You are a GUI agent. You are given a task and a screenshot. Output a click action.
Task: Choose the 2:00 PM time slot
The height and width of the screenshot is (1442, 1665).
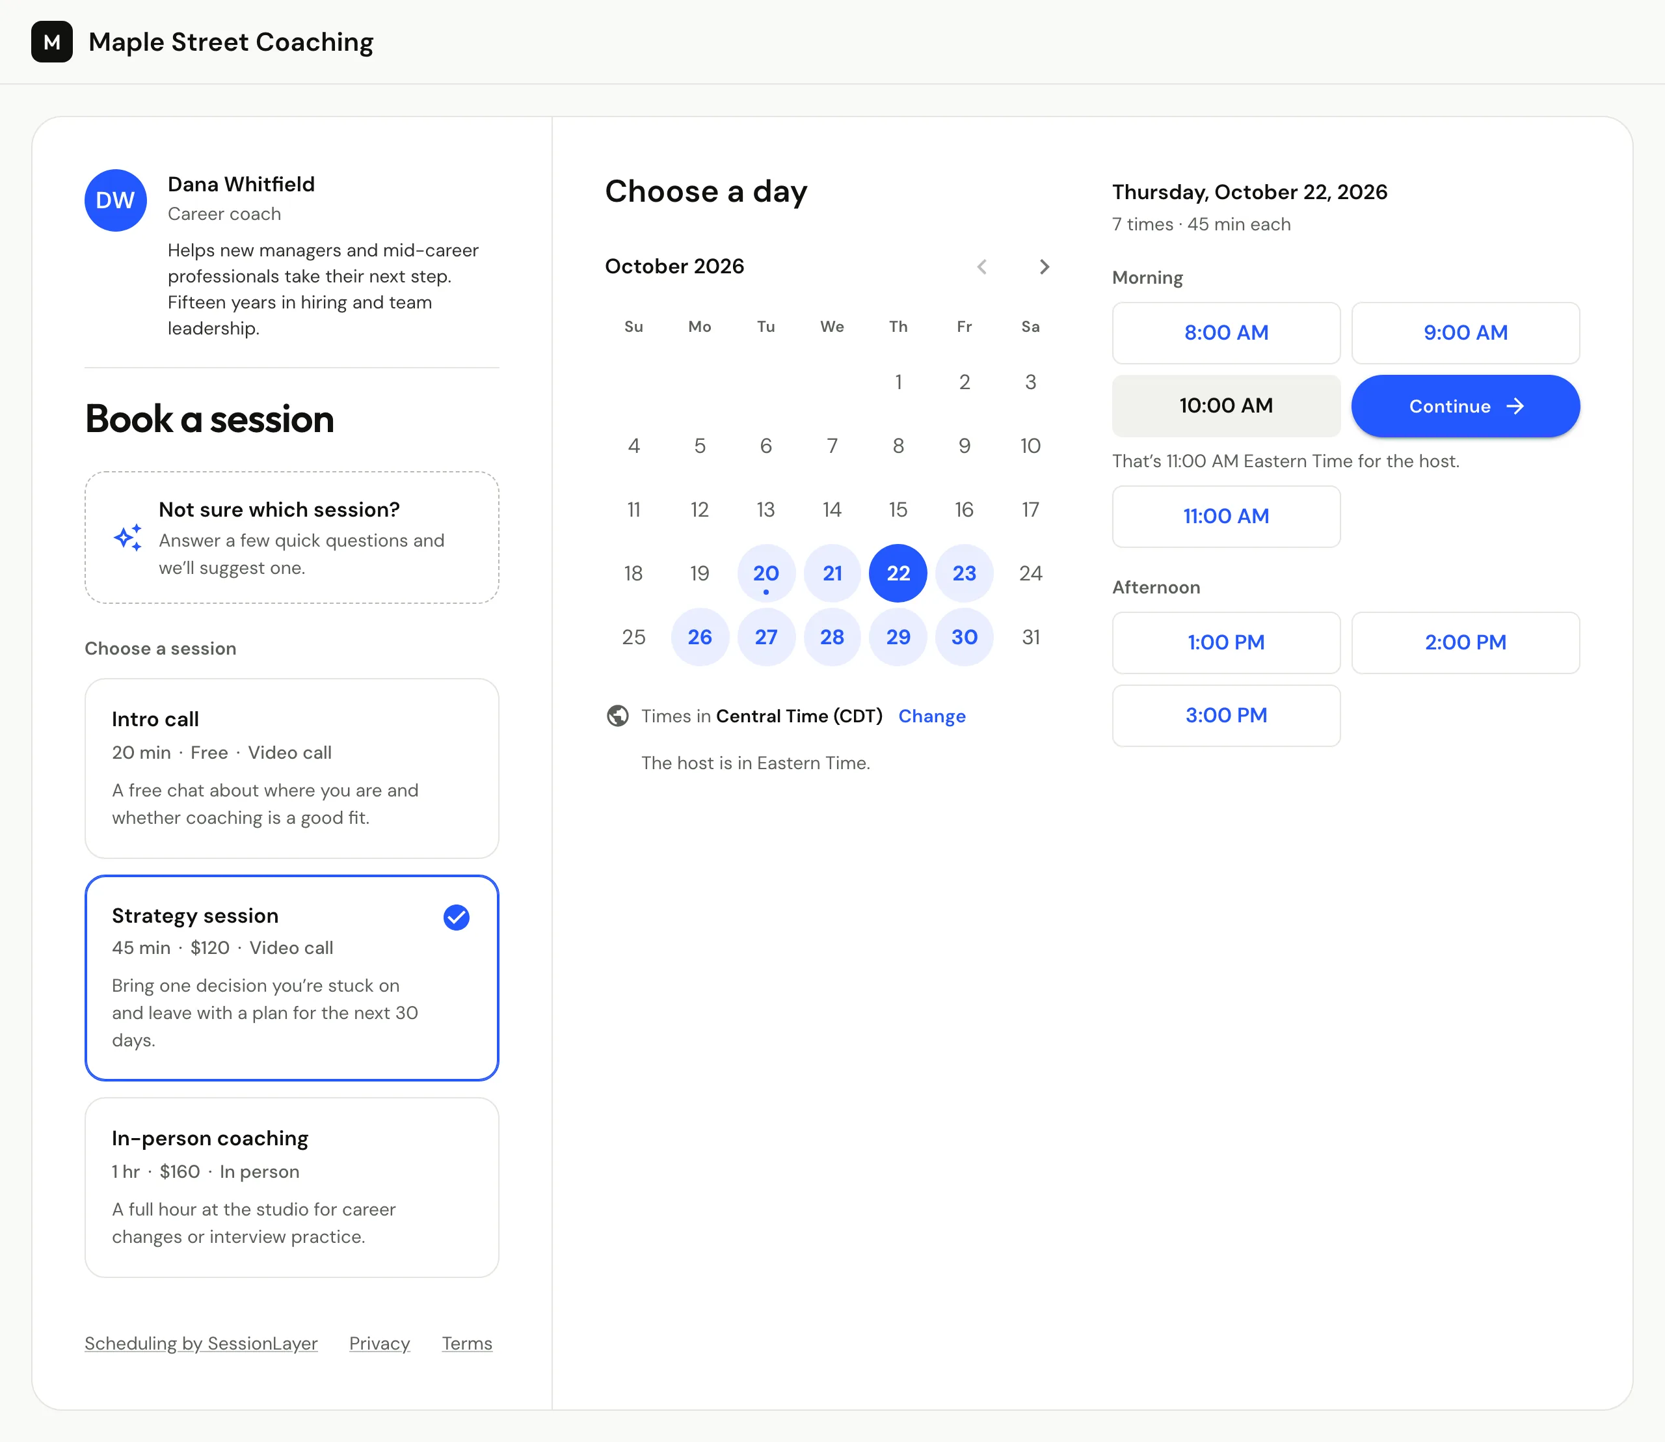click(1465, 643)
